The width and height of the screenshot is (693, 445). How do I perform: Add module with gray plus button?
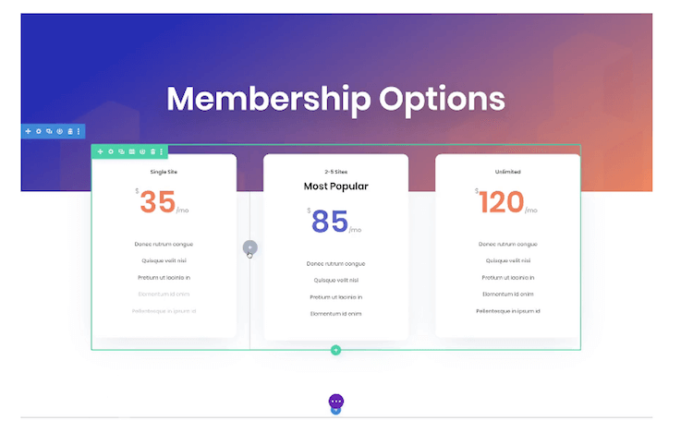click(x=250, y=247)
